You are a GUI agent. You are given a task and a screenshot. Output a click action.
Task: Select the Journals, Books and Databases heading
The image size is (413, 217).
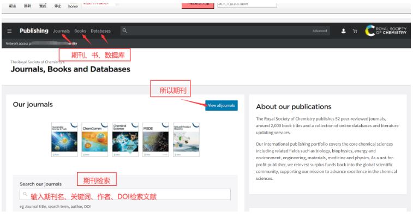point(70,69)
